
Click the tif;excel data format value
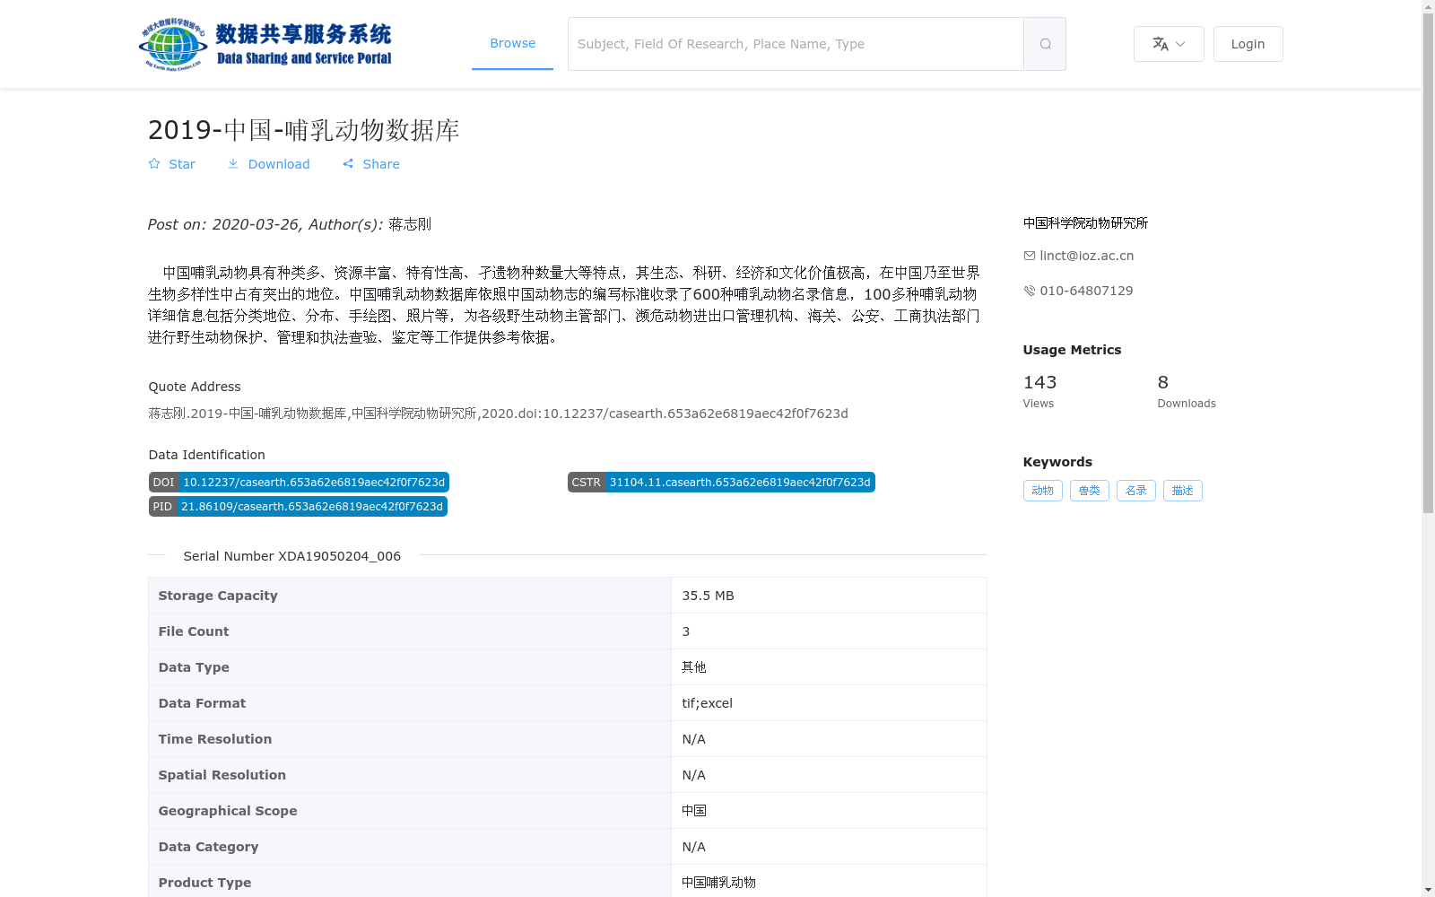click(x=707, y=703)
